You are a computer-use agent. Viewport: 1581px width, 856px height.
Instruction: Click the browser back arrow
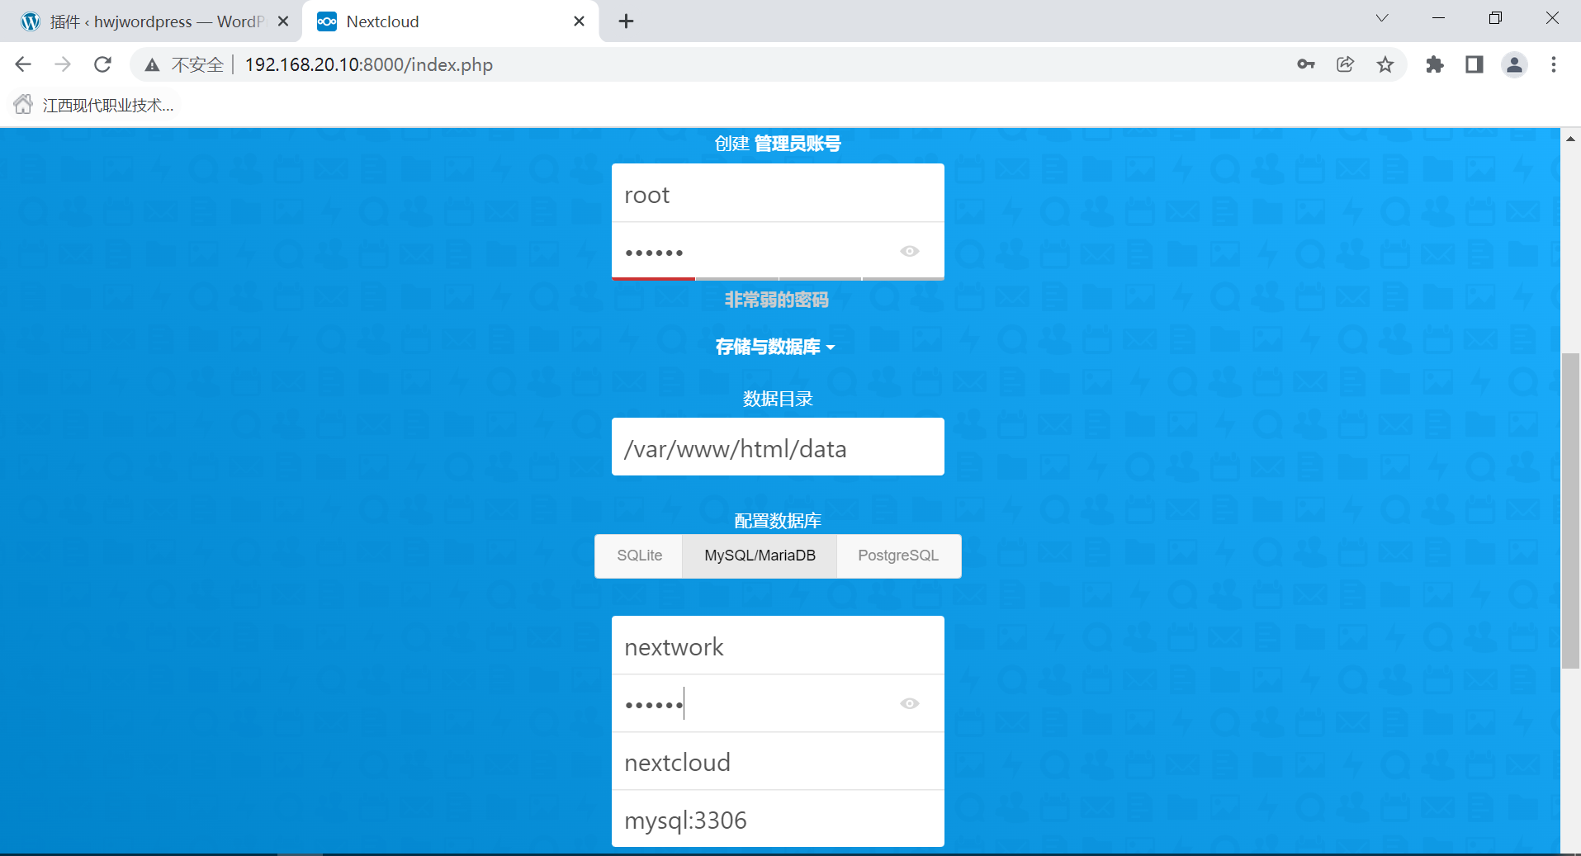click(23, 64)
